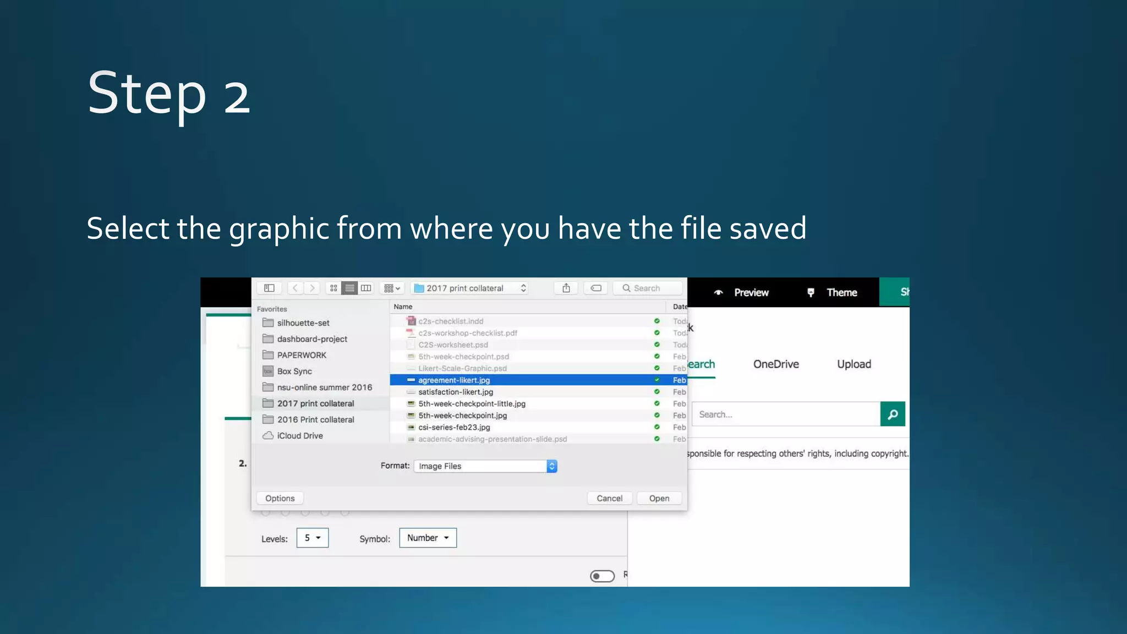The height and width of the screenshot is (634, 1127).
Task: Switch to icon grid view
Action: [333, 288]
